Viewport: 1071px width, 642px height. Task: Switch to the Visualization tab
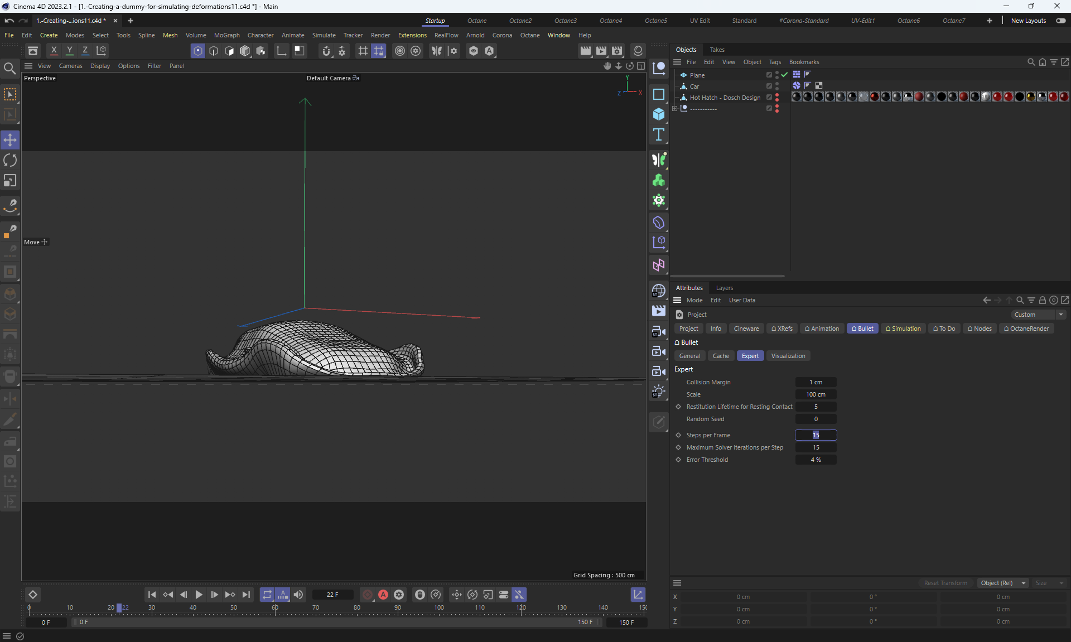coord(788,356)
